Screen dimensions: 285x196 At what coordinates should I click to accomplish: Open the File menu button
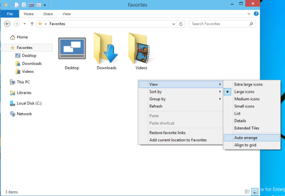click(x=9, y=14)
